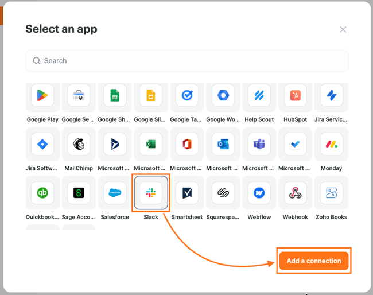Click the Add a connection button
Viewport: 373px width, 295px height.
tap(314, 261)
